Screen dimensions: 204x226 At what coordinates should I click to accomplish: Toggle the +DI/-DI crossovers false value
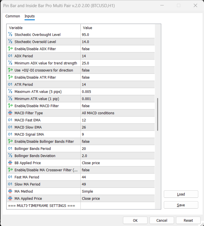[x=86, y=70]
